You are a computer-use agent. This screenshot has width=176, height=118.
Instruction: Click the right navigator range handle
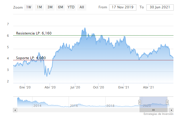pyautogui.click(x=167, y=102)
